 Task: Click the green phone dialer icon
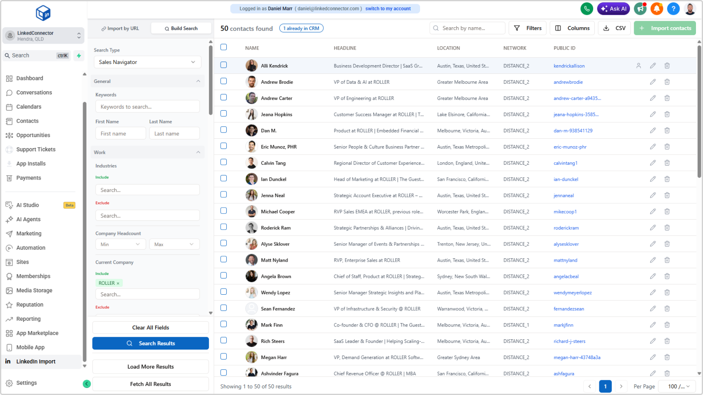[587, 9]
